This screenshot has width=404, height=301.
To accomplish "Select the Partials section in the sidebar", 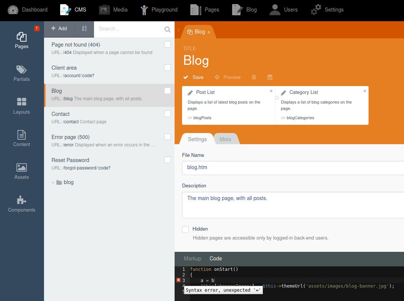I will (21, 73).
